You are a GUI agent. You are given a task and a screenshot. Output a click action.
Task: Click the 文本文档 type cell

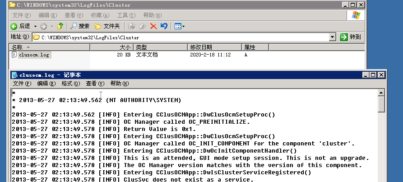pos(147,55)
